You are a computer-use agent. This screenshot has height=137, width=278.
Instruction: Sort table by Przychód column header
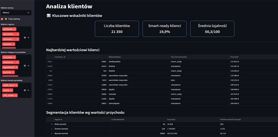point(234,57)
